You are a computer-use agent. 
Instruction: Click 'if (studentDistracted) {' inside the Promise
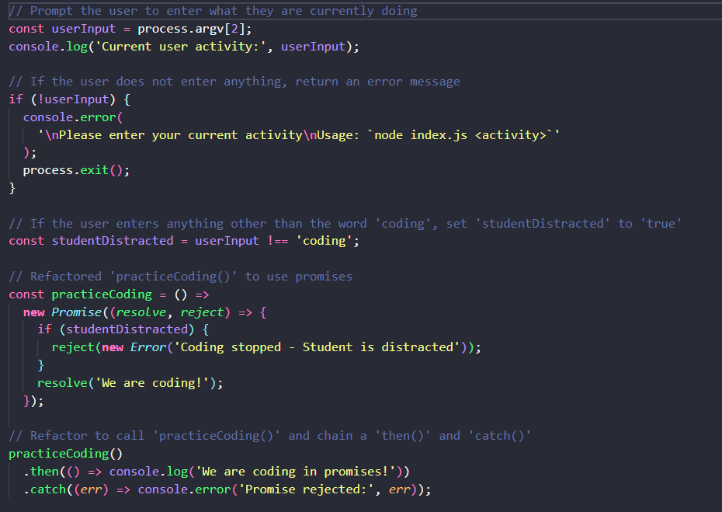pyautogui.click(x=123, y=329)
